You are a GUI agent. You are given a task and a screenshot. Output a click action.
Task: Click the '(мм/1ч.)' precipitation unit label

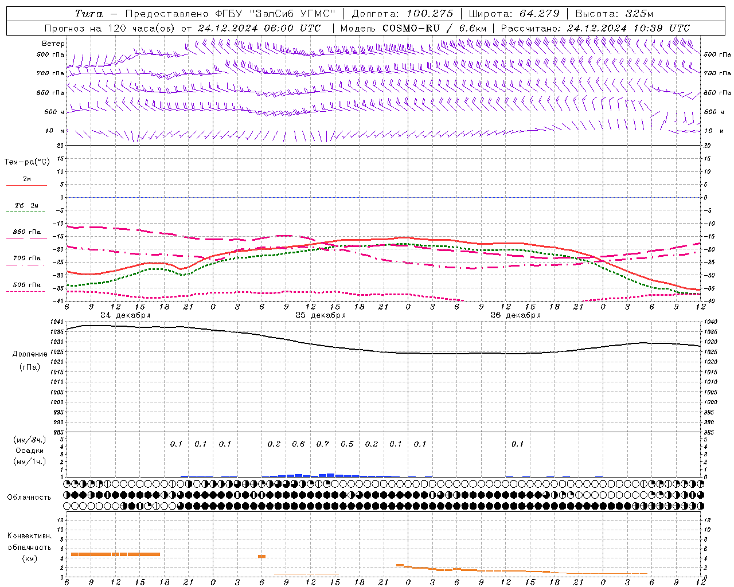pyautogui.click(x=30, y=461)
